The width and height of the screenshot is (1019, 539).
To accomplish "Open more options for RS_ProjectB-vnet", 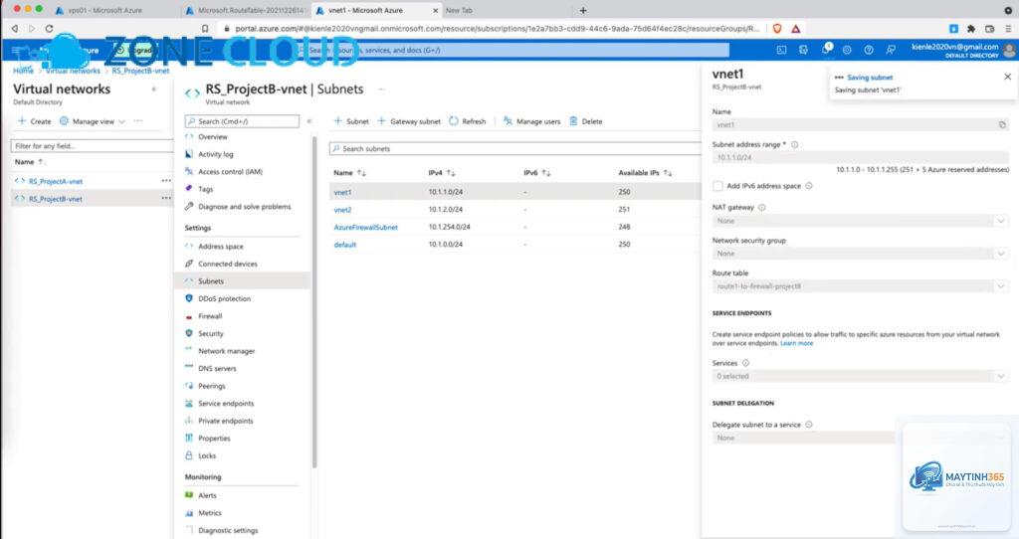I will click(166, 199).
